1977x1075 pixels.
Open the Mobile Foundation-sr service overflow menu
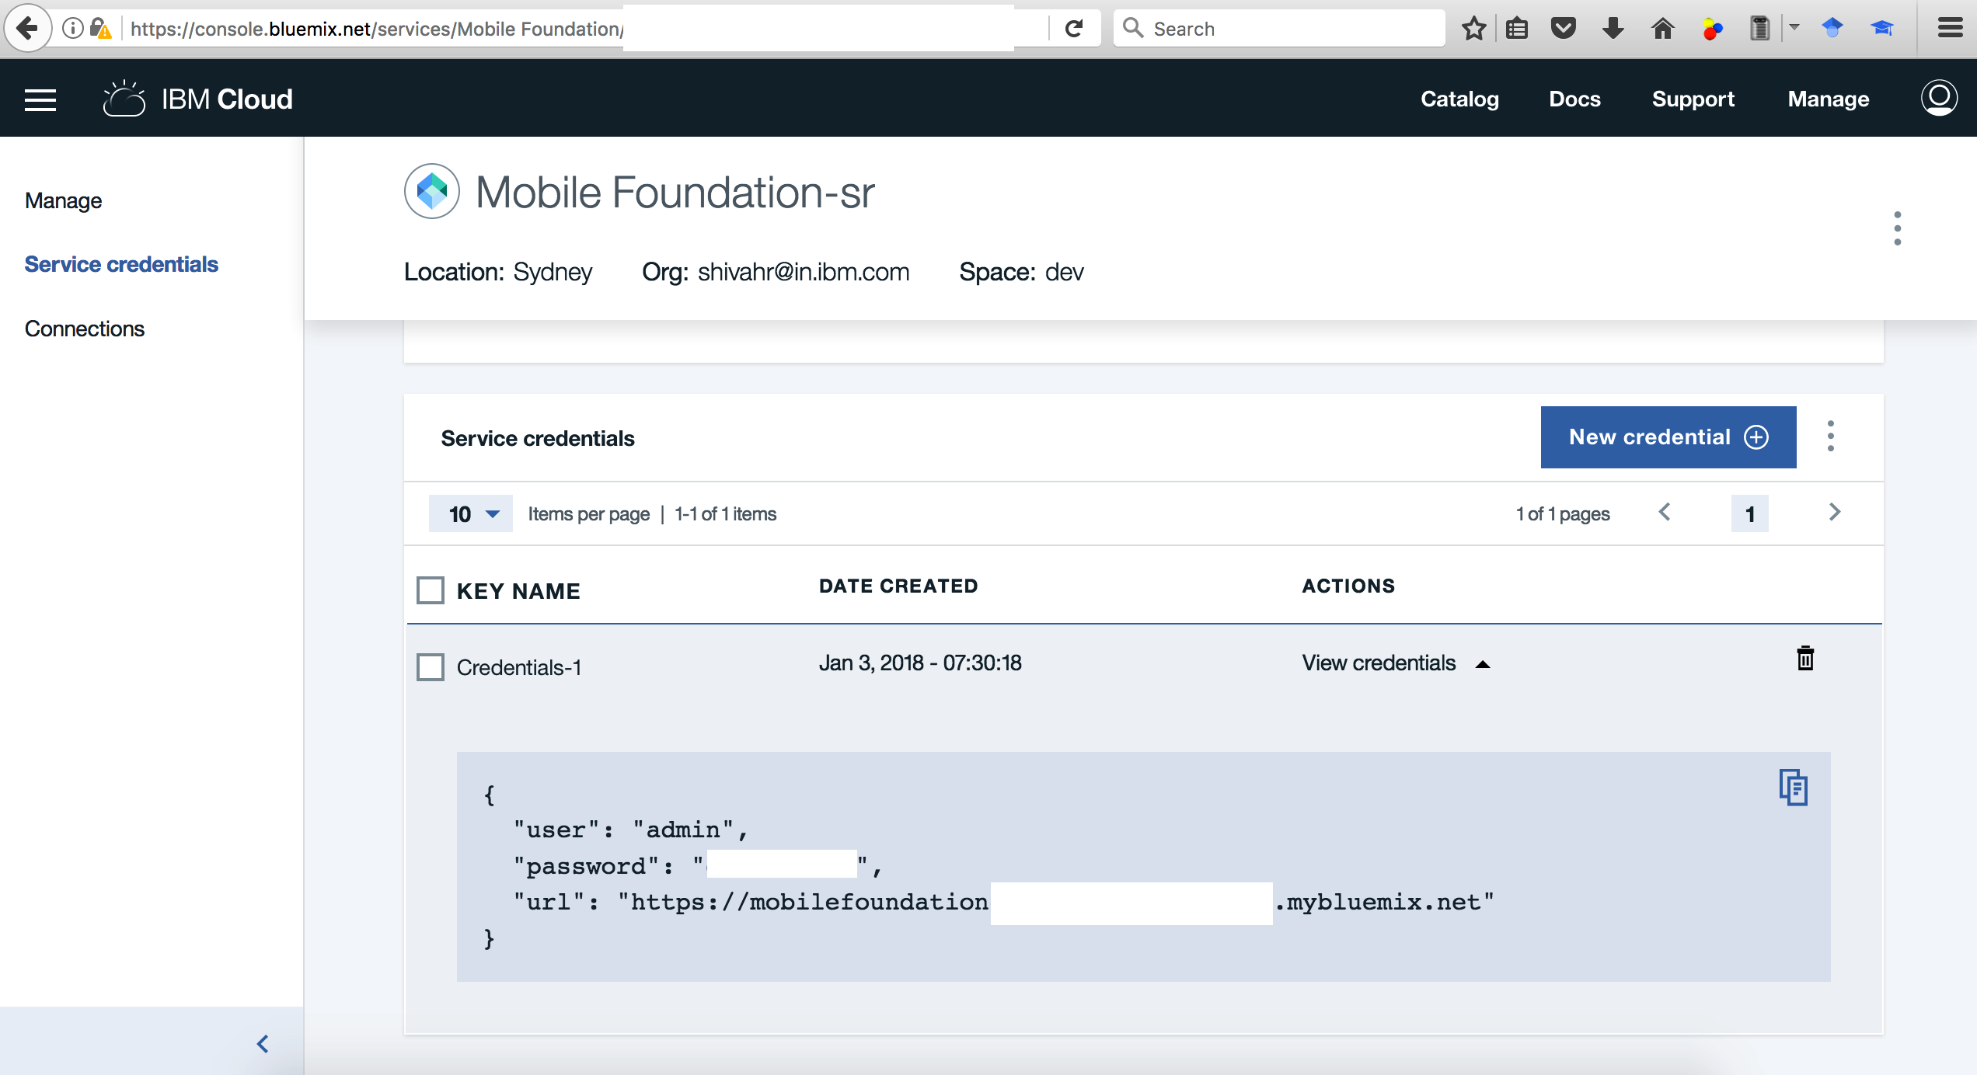pos(1897,228)
